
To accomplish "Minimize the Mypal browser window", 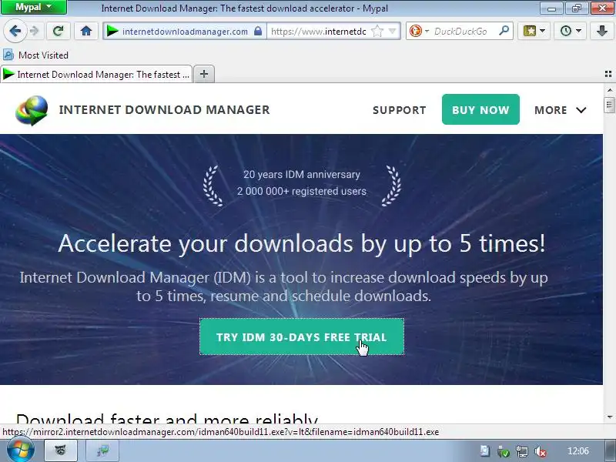I will [551, 8].
